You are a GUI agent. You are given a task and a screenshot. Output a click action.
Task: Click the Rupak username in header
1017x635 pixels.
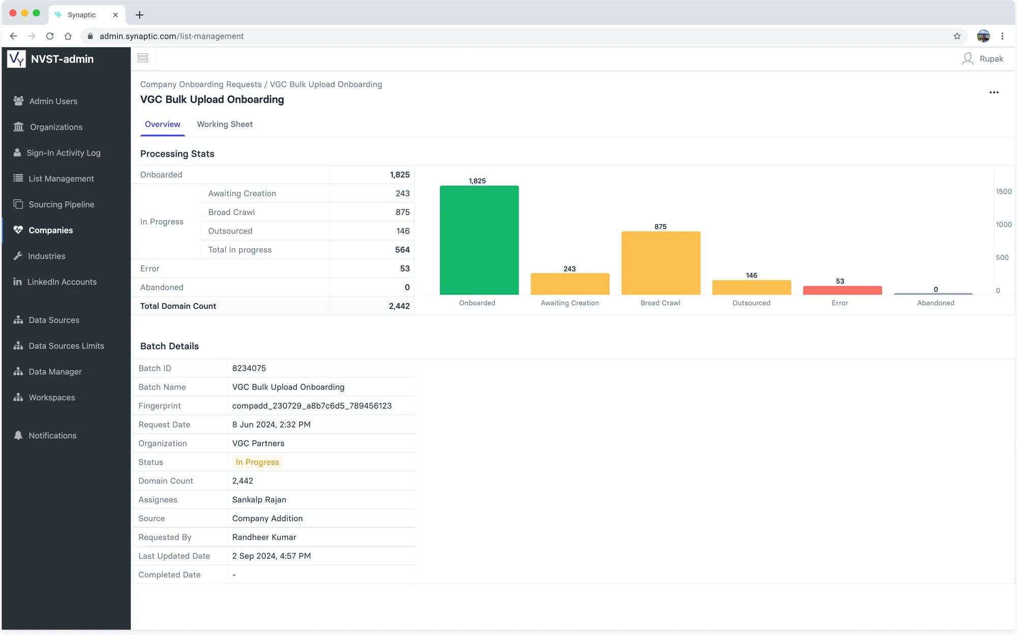991,59
